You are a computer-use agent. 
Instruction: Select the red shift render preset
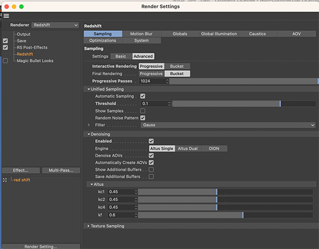point(22,180)
